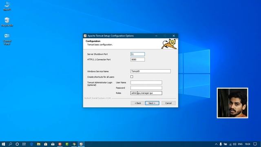Viewport: 261px width, 147px height.
Task: Click the microphone tray icon
Action: [x=221, y=144]
